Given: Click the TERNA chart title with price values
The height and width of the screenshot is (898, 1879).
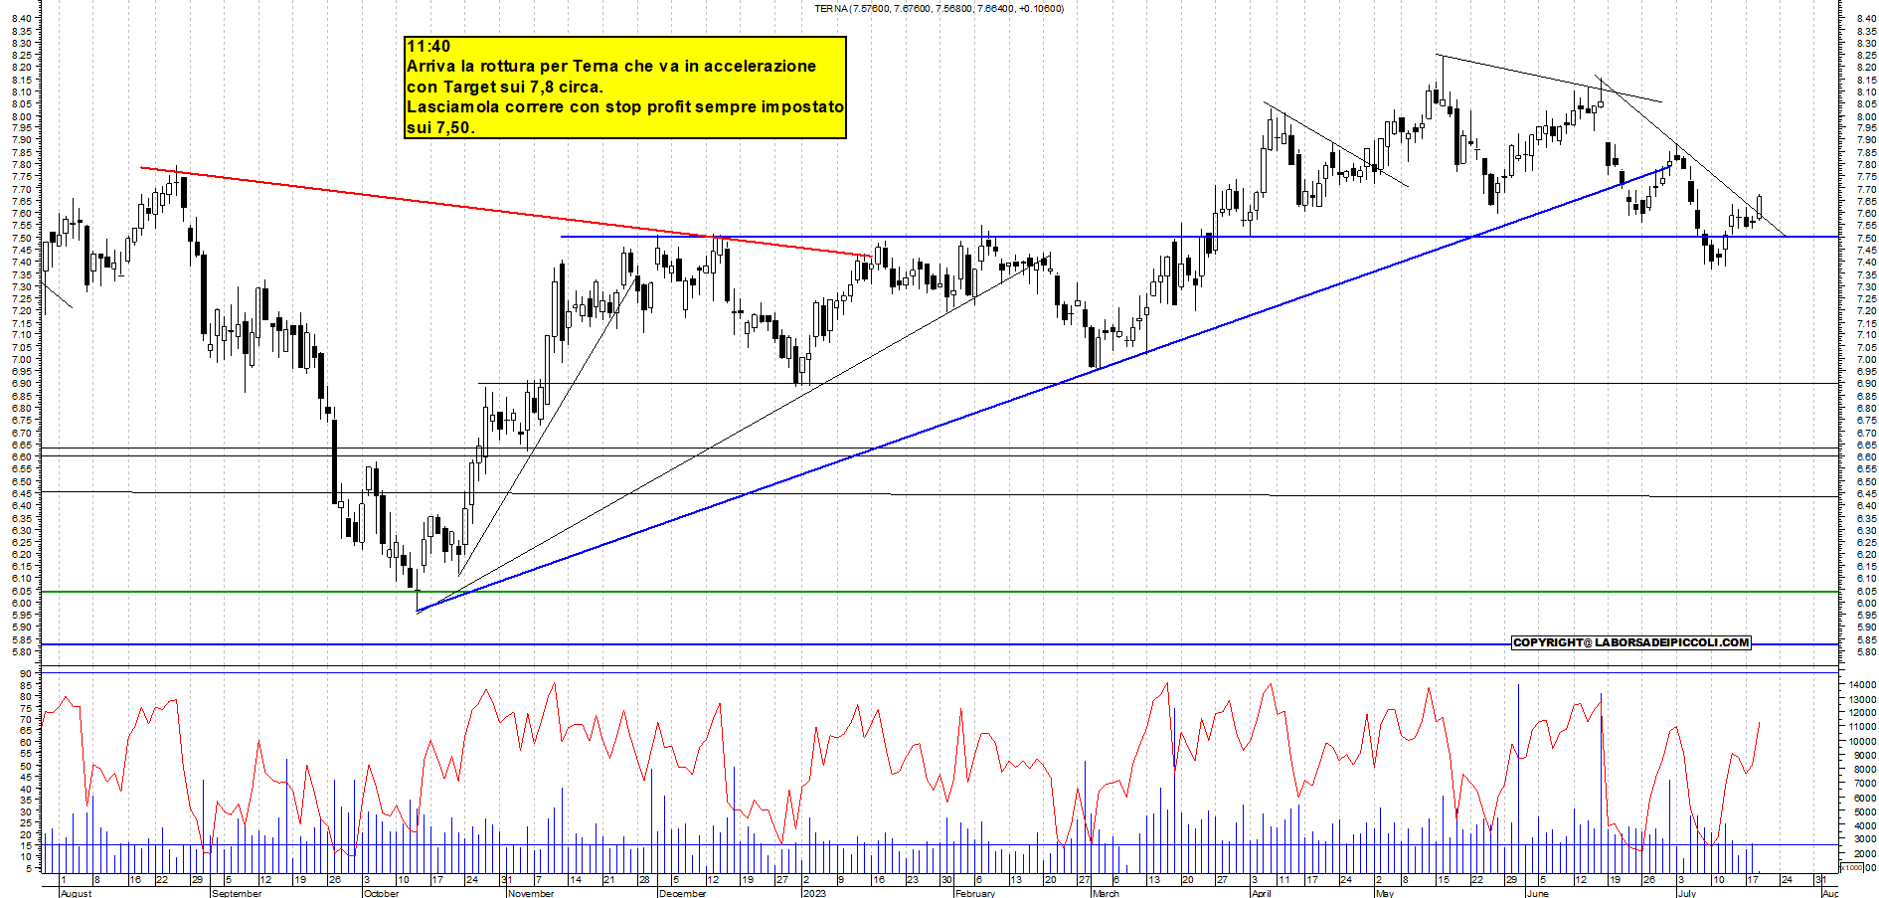Looking at the screenshot, I should (x=939, y=9).
